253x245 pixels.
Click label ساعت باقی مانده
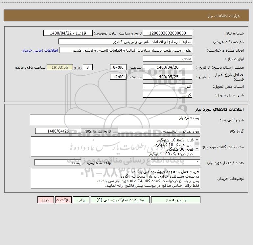(30, 67)
